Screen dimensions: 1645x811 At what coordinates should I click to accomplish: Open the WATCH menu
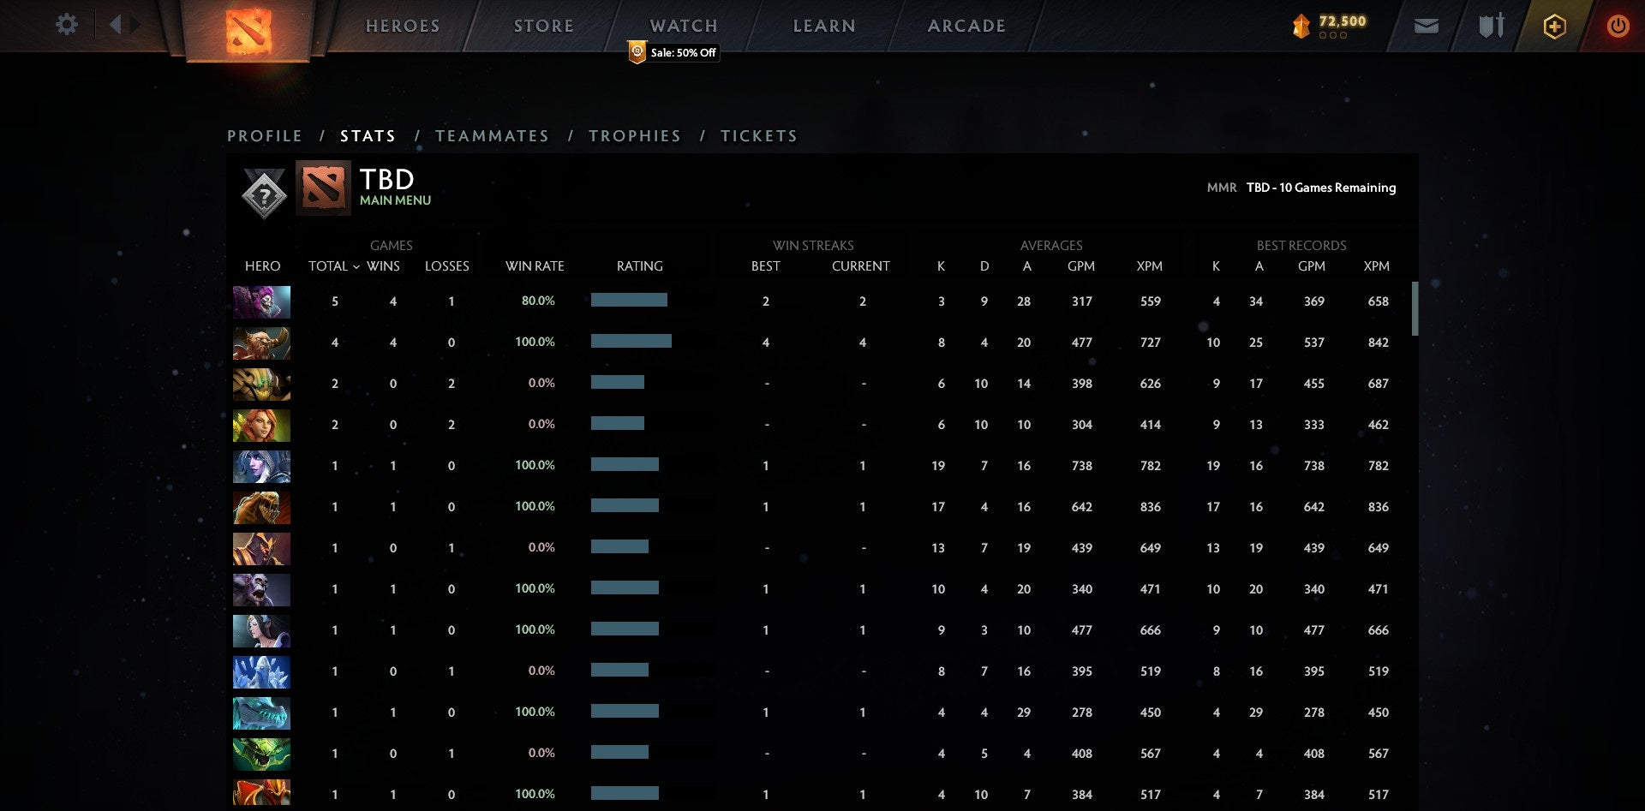coord(683,26)
